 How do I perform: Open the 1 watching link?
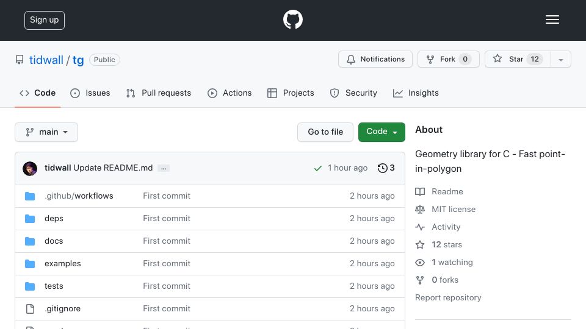(x=452, y=262)
